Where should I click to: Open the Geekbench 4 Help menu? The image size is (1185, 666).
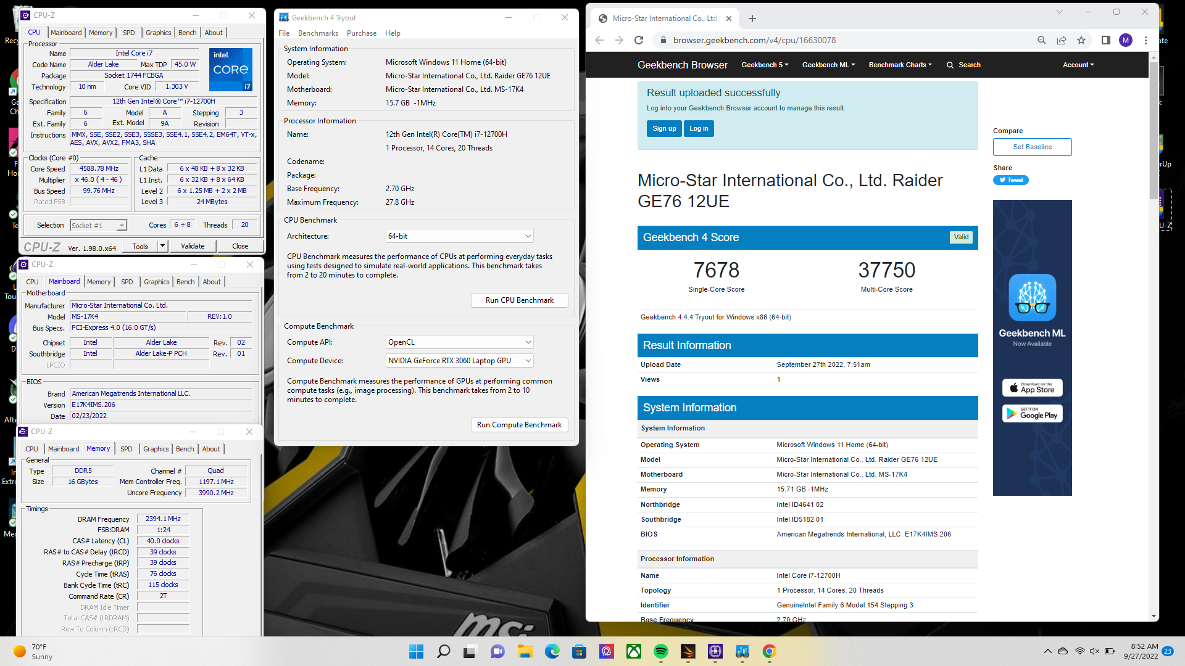pyautogui.click(x=393, y=33)
